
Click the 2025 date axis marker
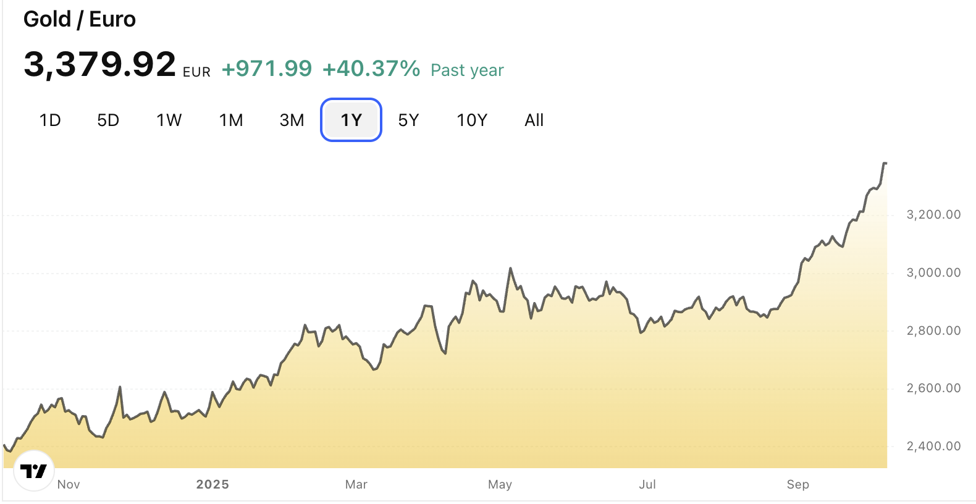(212, 484)
